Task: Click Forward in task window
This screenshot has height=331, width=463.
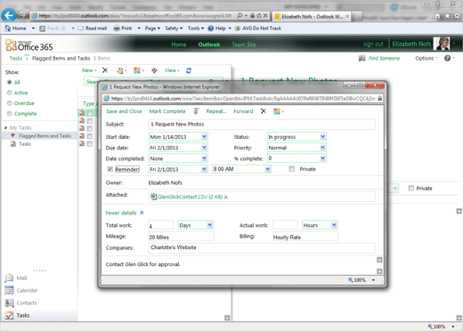Action: (243, 111)
